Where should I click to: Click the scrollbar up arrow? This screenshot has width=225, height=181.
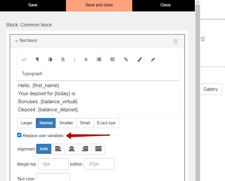198,2
